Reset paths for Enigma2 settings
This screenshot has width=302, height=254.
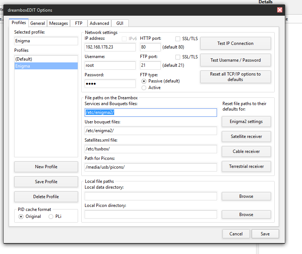[x=246, y=122]
